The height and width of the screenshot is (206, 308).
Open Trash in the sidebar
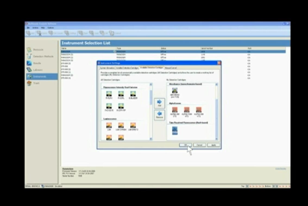[34, 83]
